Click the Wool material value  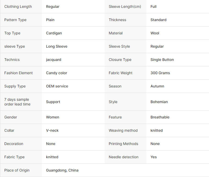[x=155, y=33]
